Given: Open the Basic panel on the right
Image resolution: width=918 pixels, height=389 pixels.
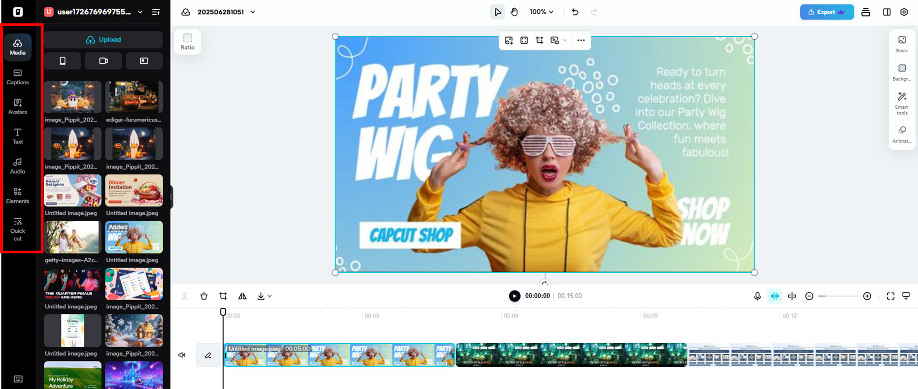Looking at the screenshot, I should tap(902, 44).
